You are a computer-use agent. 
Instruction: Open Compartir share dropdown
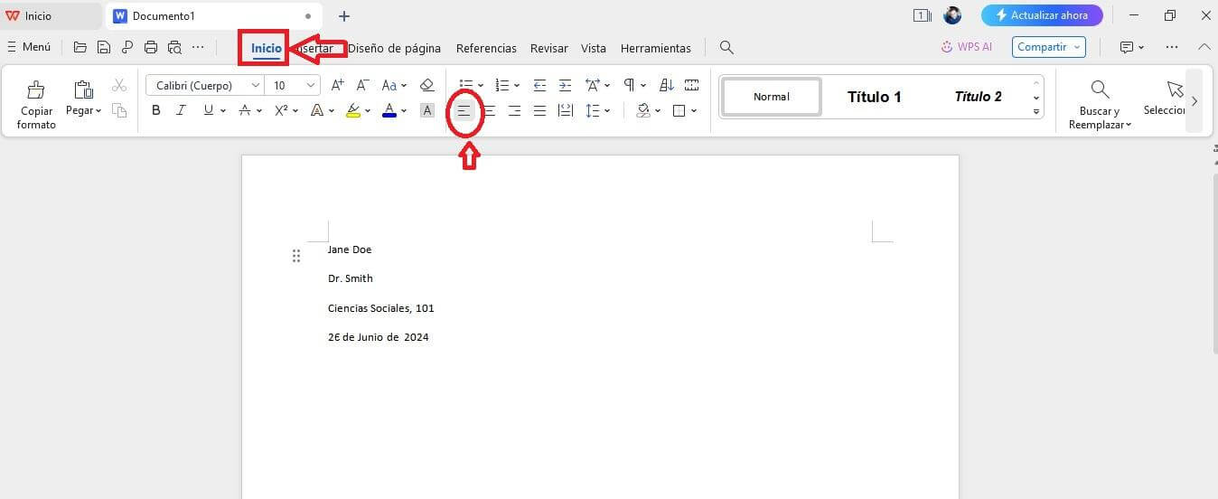pos(1049,47)
